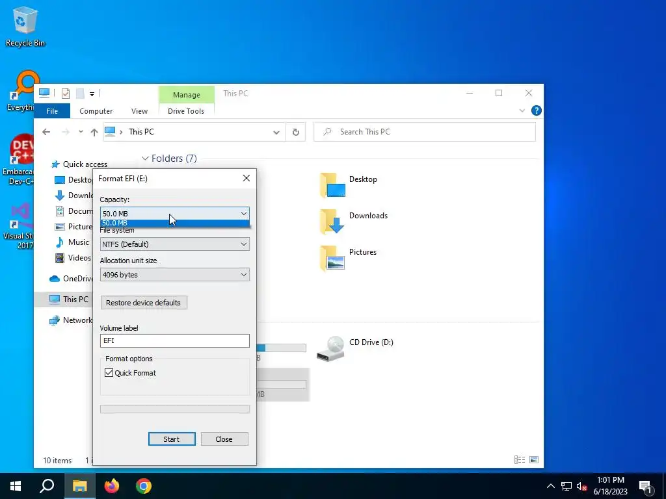Viewport: 666px width, 499px height.
Task: Click the Manage contextual tab
Action: 187,95
